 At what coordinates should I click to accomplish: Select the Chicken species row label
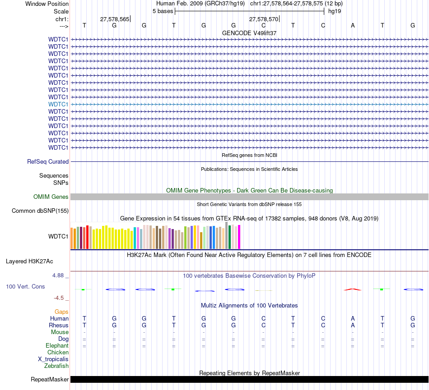[x=58, y=353]
